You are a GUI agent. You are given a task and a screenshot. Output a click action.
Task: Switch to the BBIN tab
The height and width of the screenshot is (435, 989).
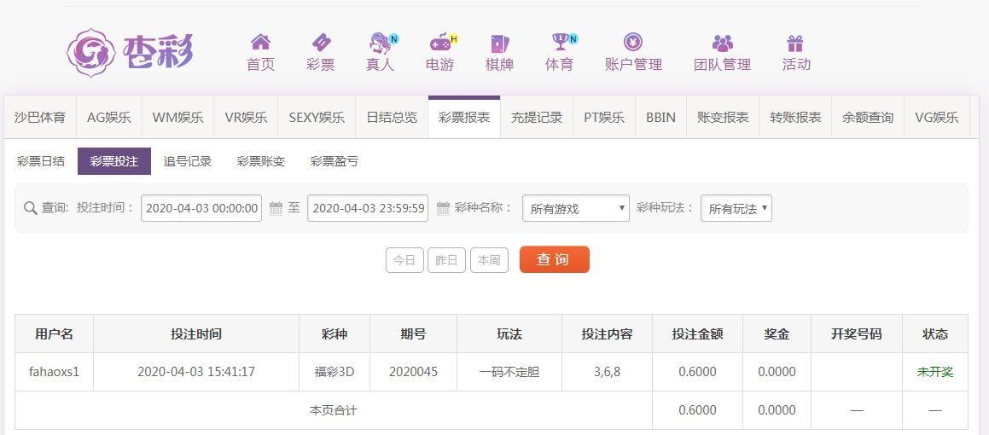[660, 117]
